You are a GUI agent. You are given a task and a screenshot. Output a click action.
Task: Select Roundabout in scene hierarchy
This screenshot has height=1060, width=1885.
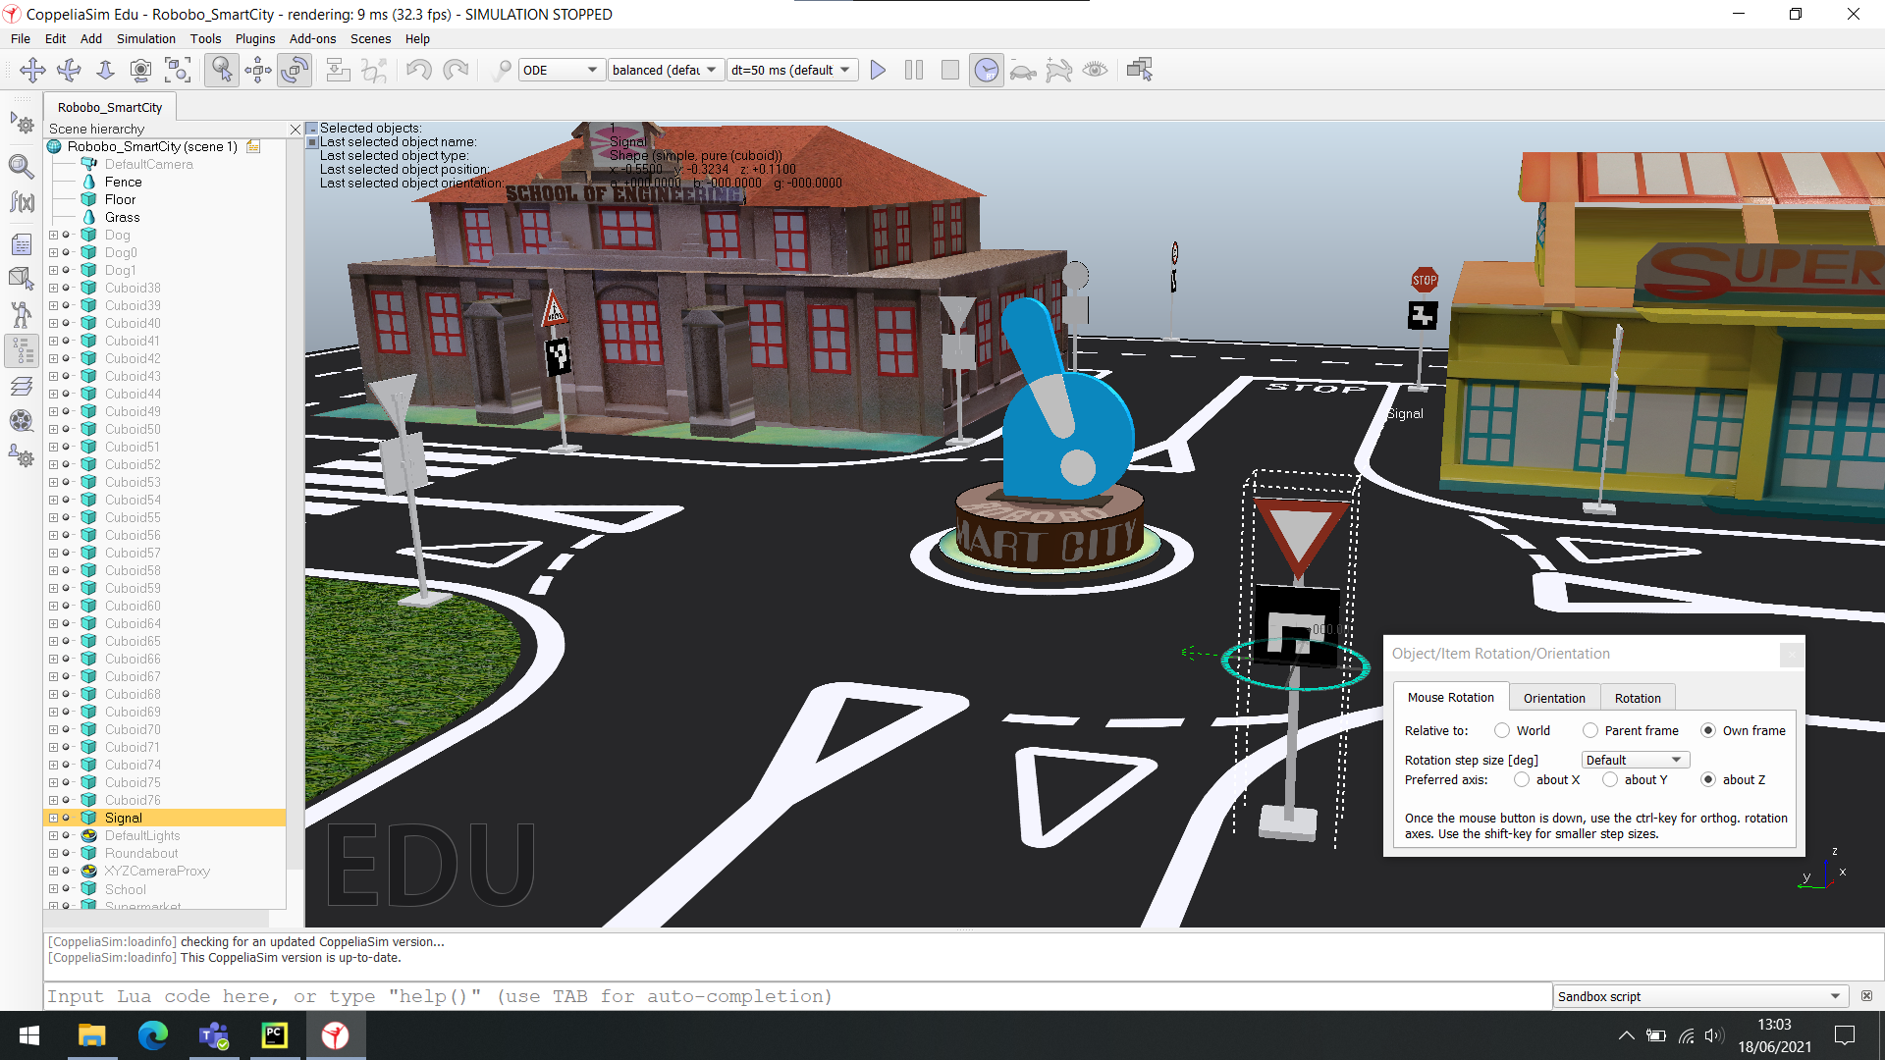tap(141, 853)
